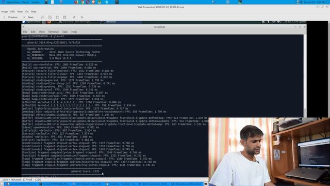Launch Firefox from the top panel
Image resolution: width=330 pixels, height=186 pixels.
pos(76,2)
